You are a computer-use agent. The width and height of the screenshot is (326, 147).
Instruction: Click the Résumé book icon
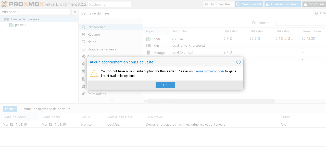(x=83, y=34)
